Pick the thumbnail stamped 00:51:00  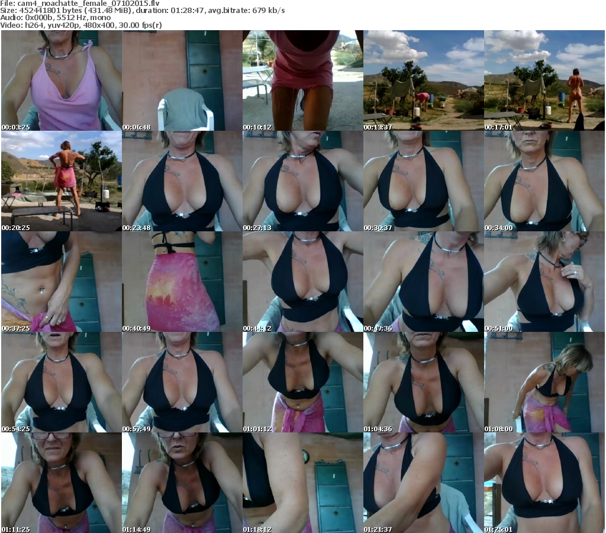[544, 282]
